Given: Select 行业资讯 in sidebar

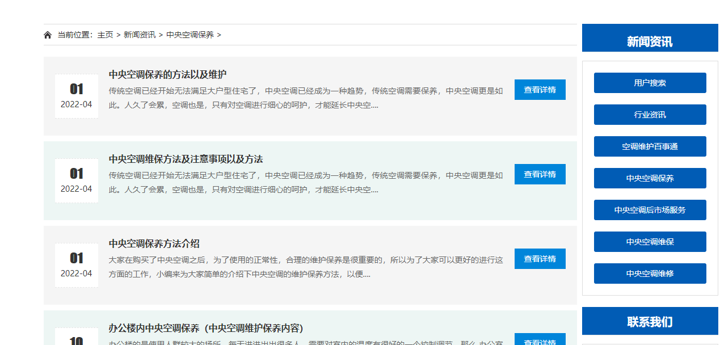Looking at the screenshot, I should (x=650, y=115).
